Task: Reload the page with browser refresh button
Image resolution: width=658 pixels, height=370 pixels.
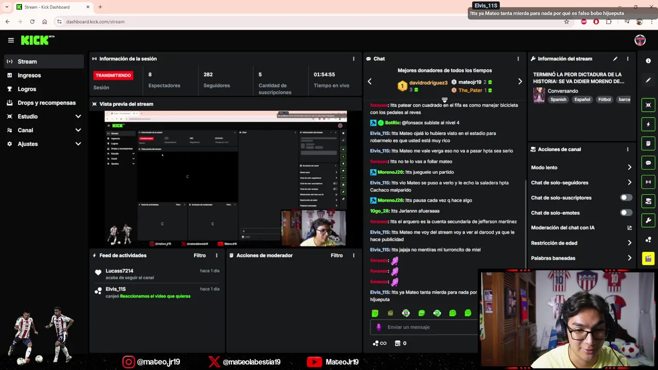Action: point(32,22)
